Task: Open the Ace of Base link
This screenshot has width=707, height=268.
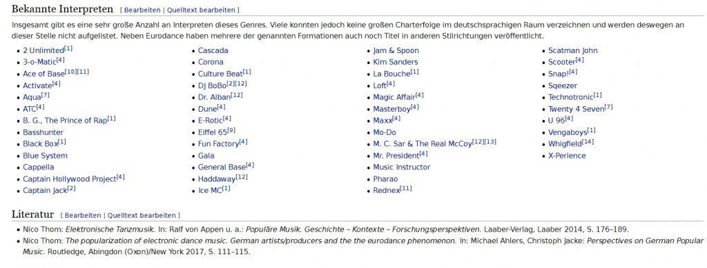Action: pos(43,74)
